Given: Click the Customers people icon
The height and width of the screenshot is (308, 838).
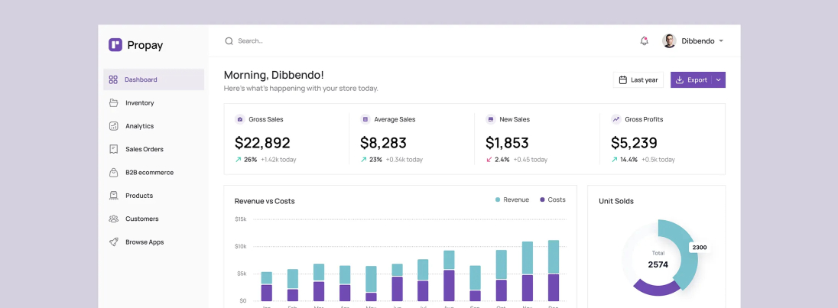Looking at the screenshot, I should (113, 219).
